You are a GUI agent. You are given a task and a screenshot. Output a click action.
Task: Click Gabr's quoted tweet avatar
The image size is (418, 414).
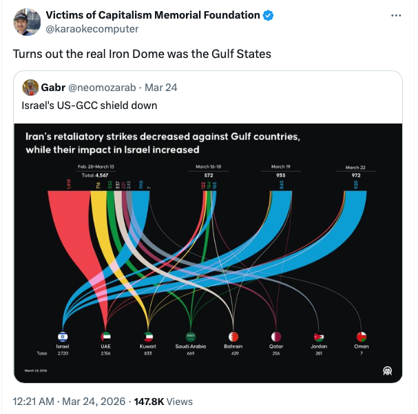click(30, 88)
